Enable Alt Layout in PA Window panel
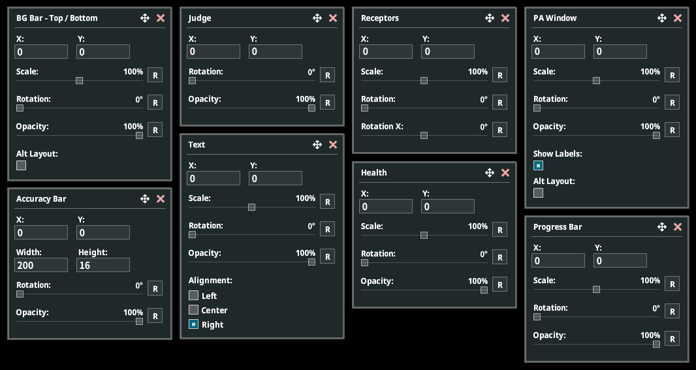The image size is (696, 370). coord(539,193)
